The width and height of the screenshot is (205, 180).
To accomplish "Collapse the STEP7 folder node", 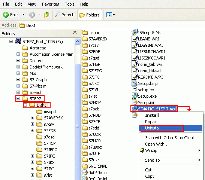I will (18, 99).
